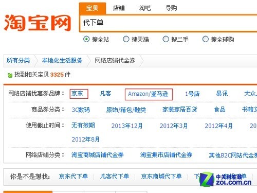This screenshot has width=257, height=193.
Task: Filter by the 2013年12月 expiry date
Action: click(127, 126)
